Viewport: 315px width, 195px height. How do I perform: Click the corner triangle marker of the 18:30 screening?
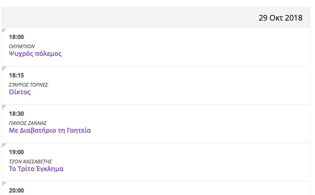point(4,107)
